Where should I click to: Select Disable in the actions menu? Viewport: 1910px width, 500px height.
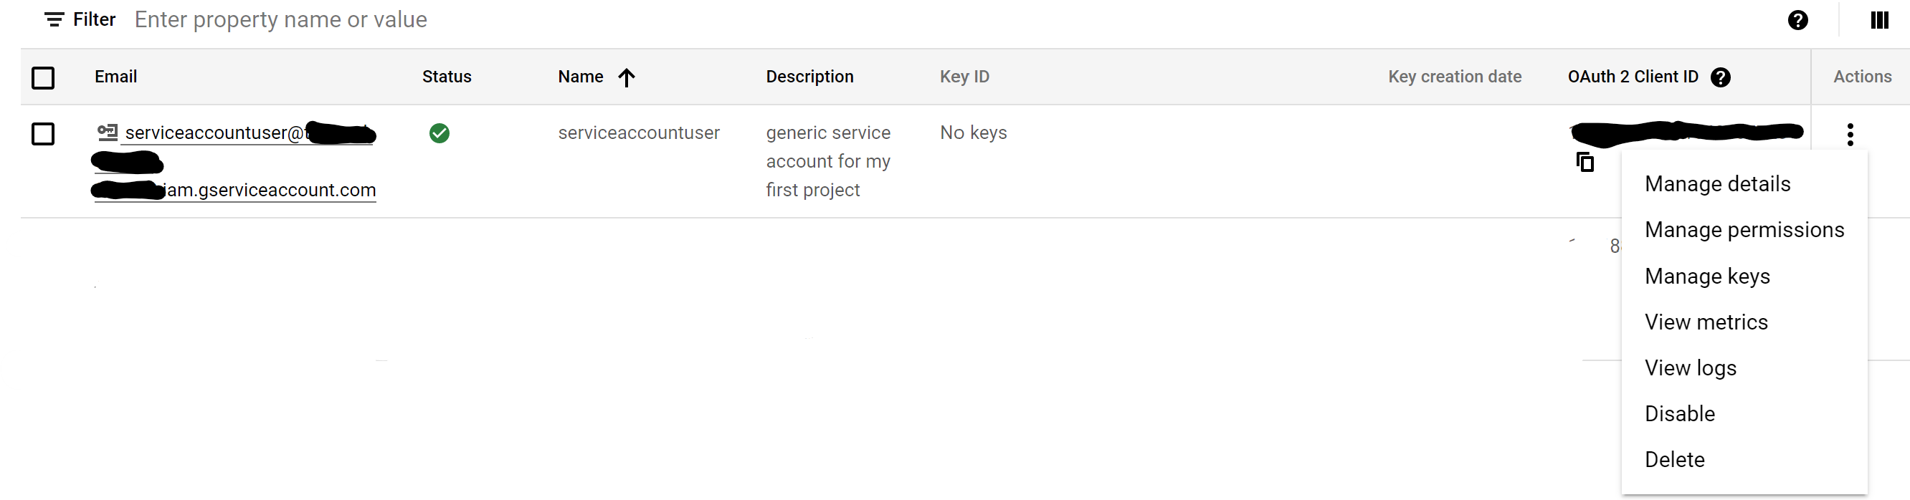click(1679, 413)
